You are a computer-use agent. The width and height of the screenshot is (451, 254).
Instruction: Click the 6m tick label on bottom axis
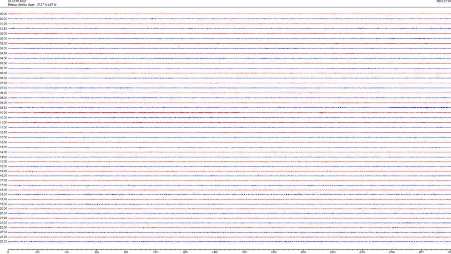[x=97, y=252]
